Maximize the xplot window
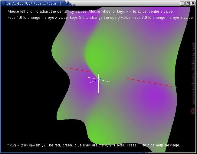 click(x=188, y=3)
